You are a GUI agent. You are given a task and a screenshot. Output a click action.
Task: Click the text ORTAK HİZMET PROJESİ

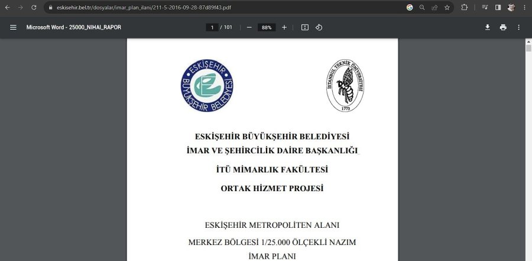272,188
